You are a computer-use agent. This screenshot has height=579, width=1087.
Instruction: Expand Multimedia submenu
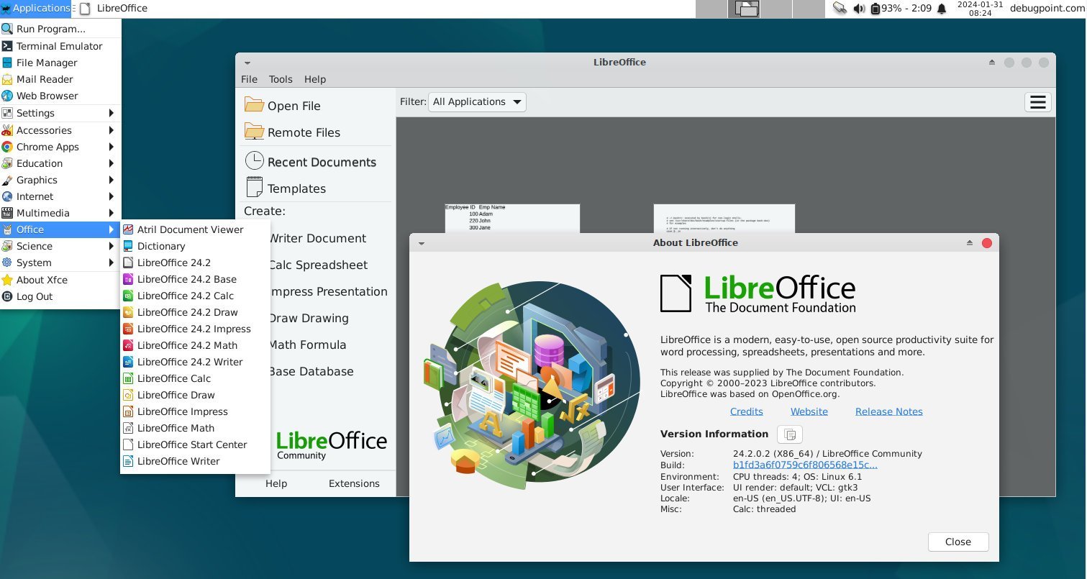(x=60, y=213)
